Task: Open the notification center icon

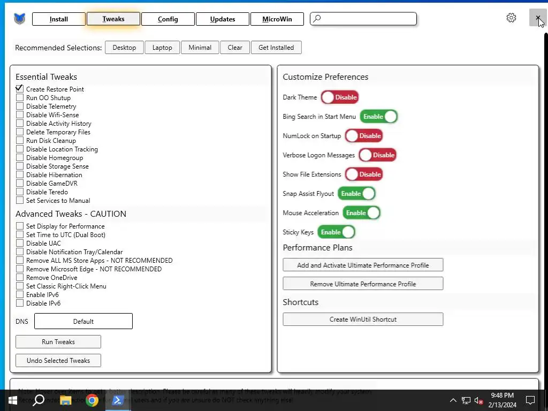Action: 530,400
